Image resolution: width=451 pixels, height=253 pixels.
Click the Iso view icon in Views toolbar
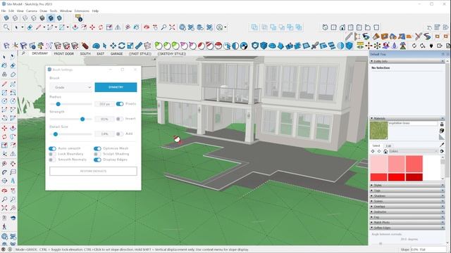point(325,27)
